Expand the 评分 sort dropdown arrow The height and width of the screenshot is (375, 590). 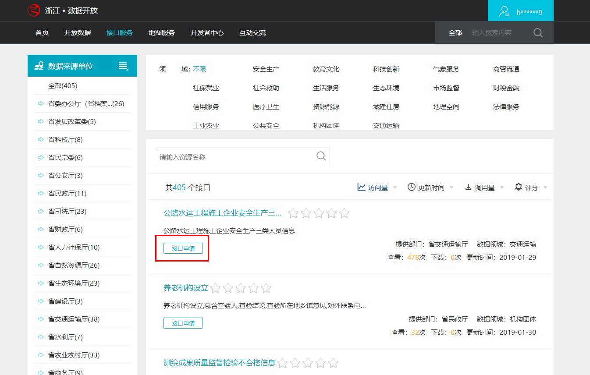[x=545, y=187]
